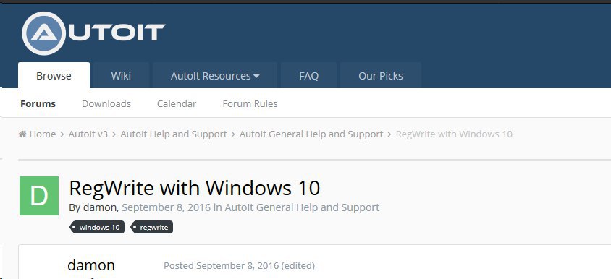Open the Calendar page

point(177,104)
